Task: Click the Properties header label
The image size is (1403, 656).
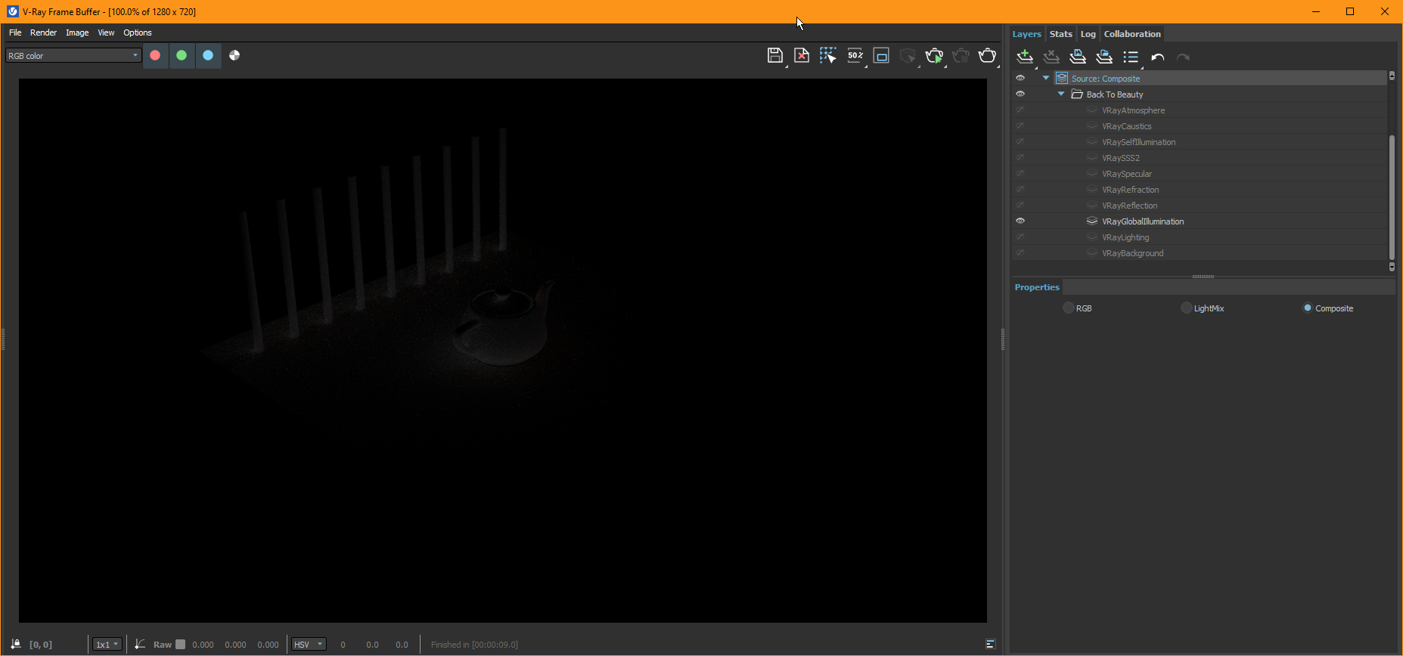Action: pyautogui.click(x=1037, y=286)
